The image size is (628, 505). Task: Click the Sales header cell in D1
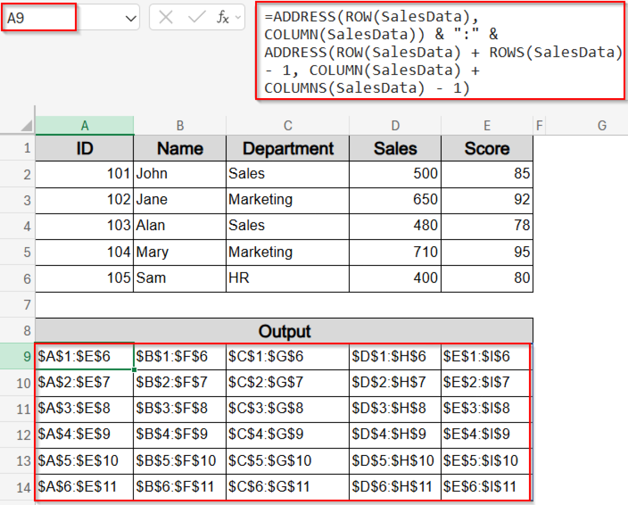pyautogui.click(x=395, y=148)
